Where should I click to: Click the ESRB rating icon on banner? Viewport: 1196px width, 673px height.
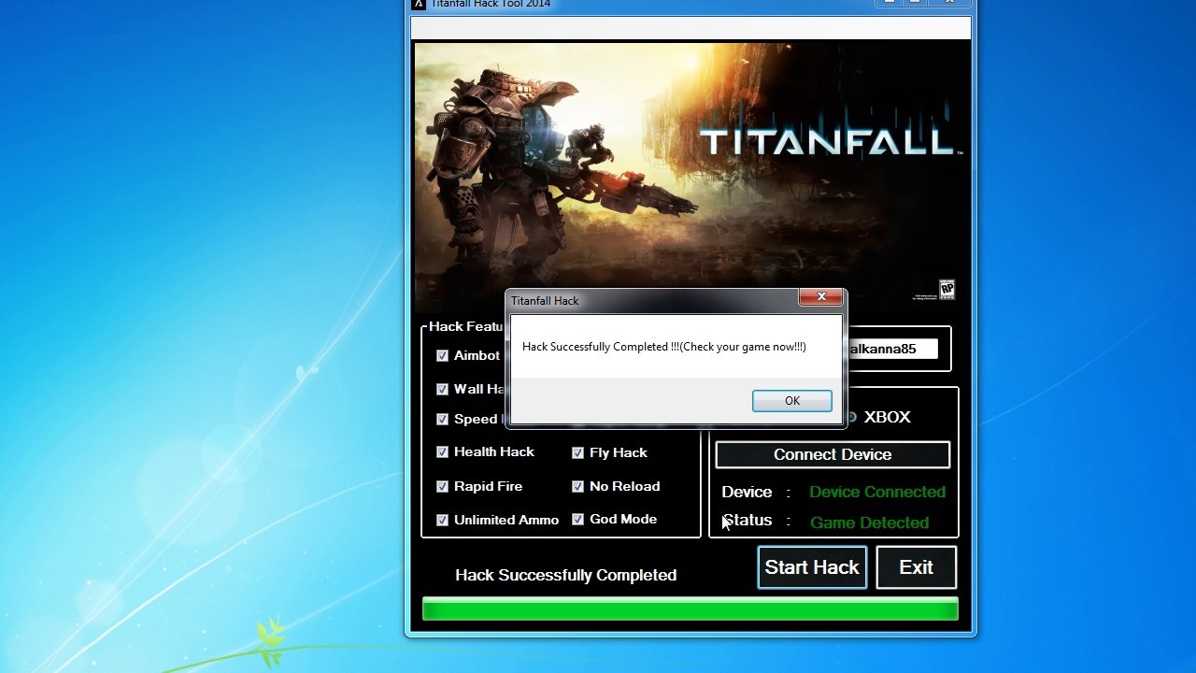click(947, 290)
